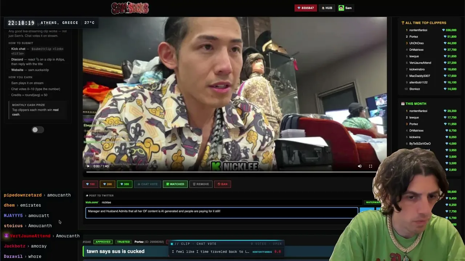Ban the clip submitter
The image size is (465, 261).
222,184
